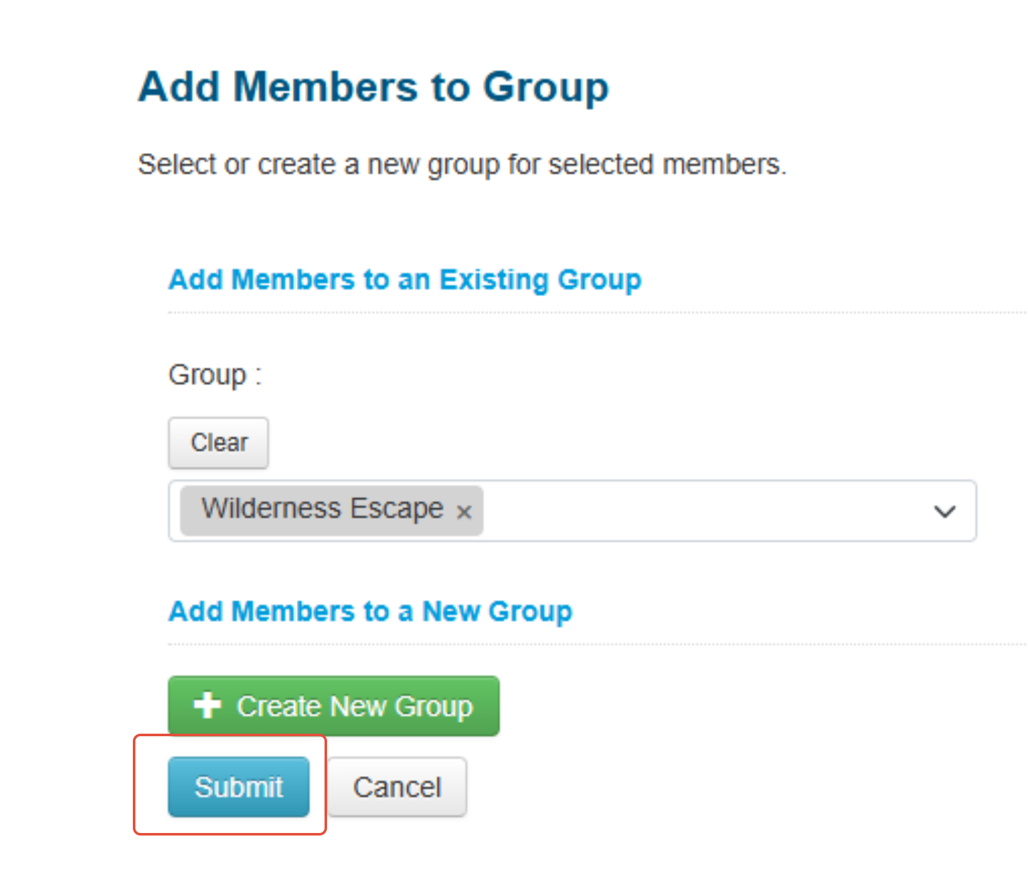Click the word New in second blue heading
The height and width of the screenshot is (876, 1028).
[x=451, y=611]
